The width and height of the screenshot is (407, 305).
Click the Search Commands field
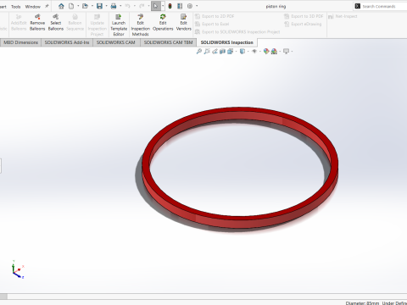(380, 6)
